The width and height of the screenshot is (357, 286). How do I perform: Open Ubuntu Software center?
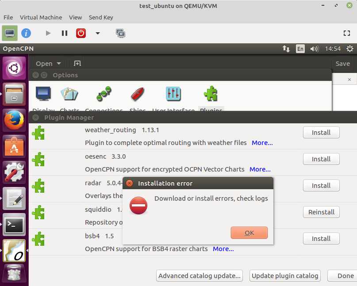click(x=14, y=146)
